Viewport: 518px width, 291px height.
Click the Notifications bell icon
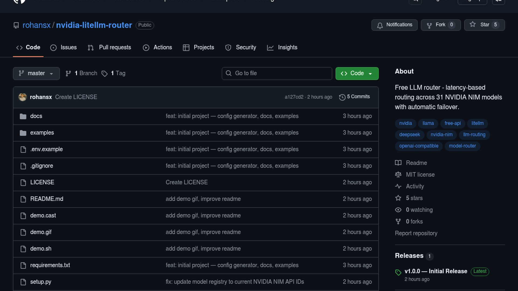pos(380,25)
